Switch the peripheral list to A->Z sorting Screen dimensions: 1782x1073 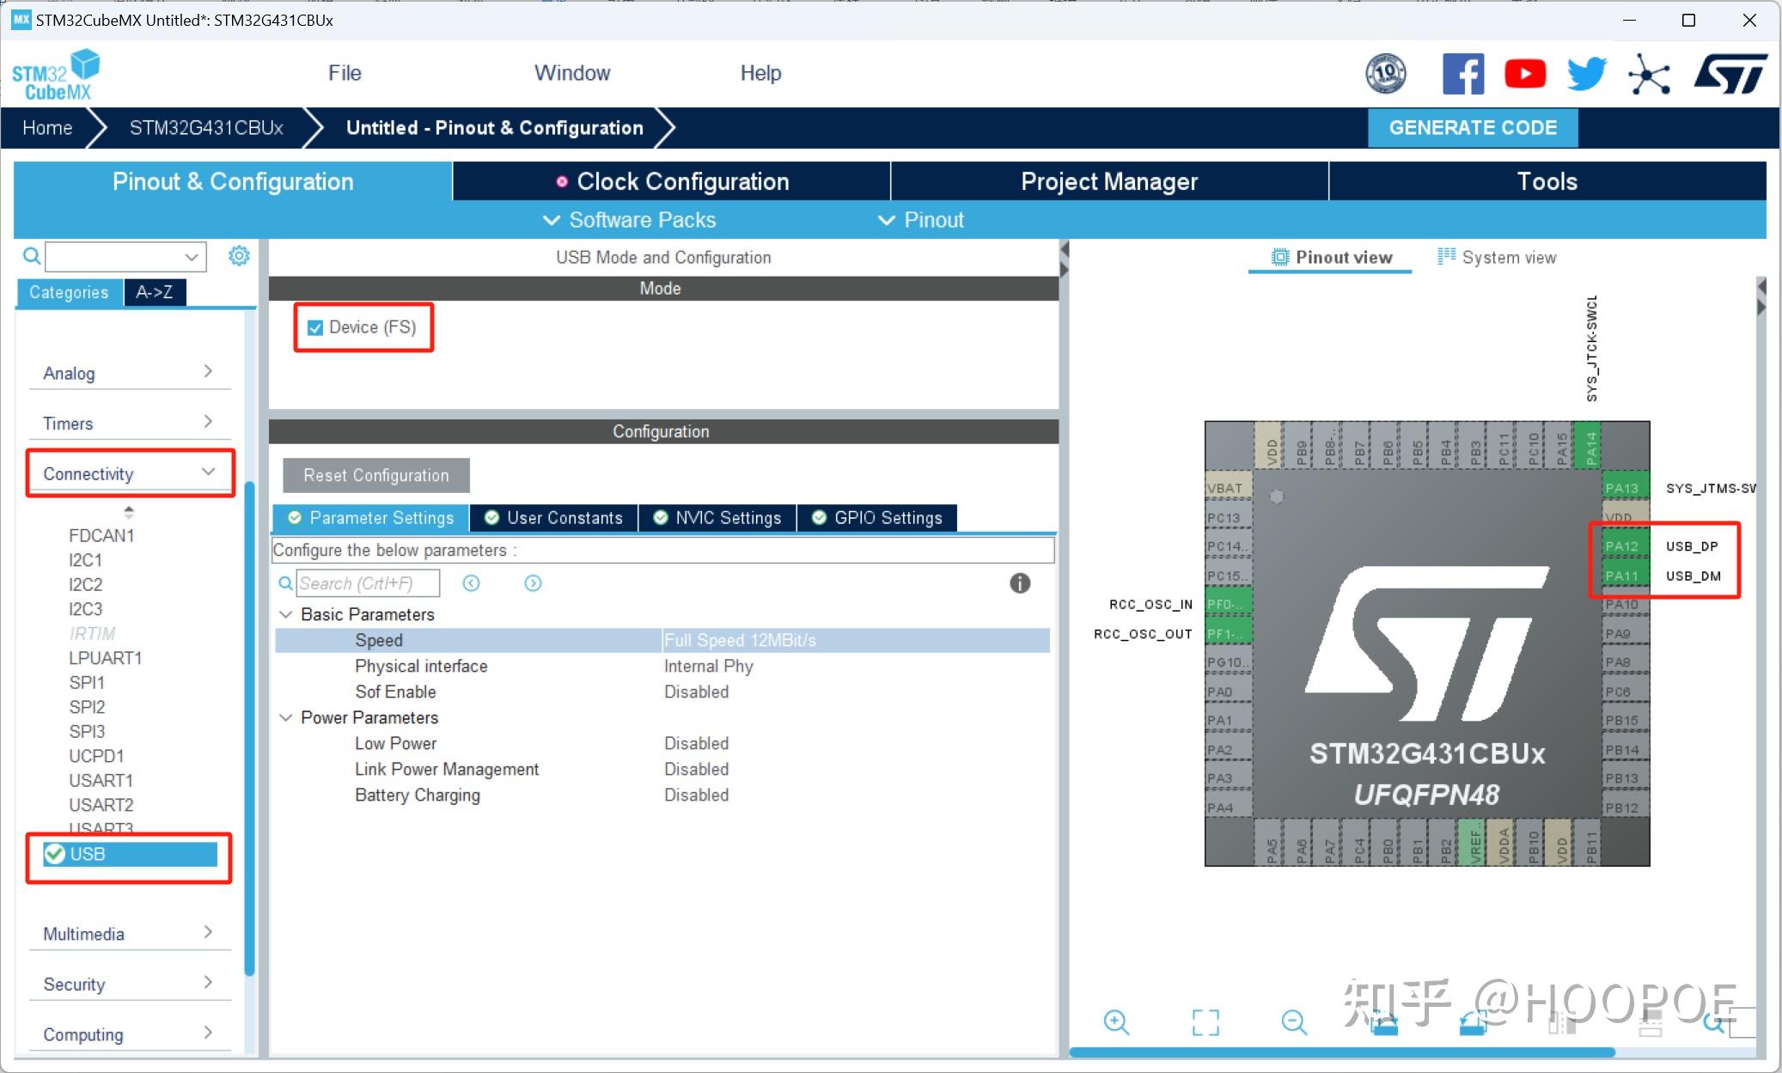[155, 292]
